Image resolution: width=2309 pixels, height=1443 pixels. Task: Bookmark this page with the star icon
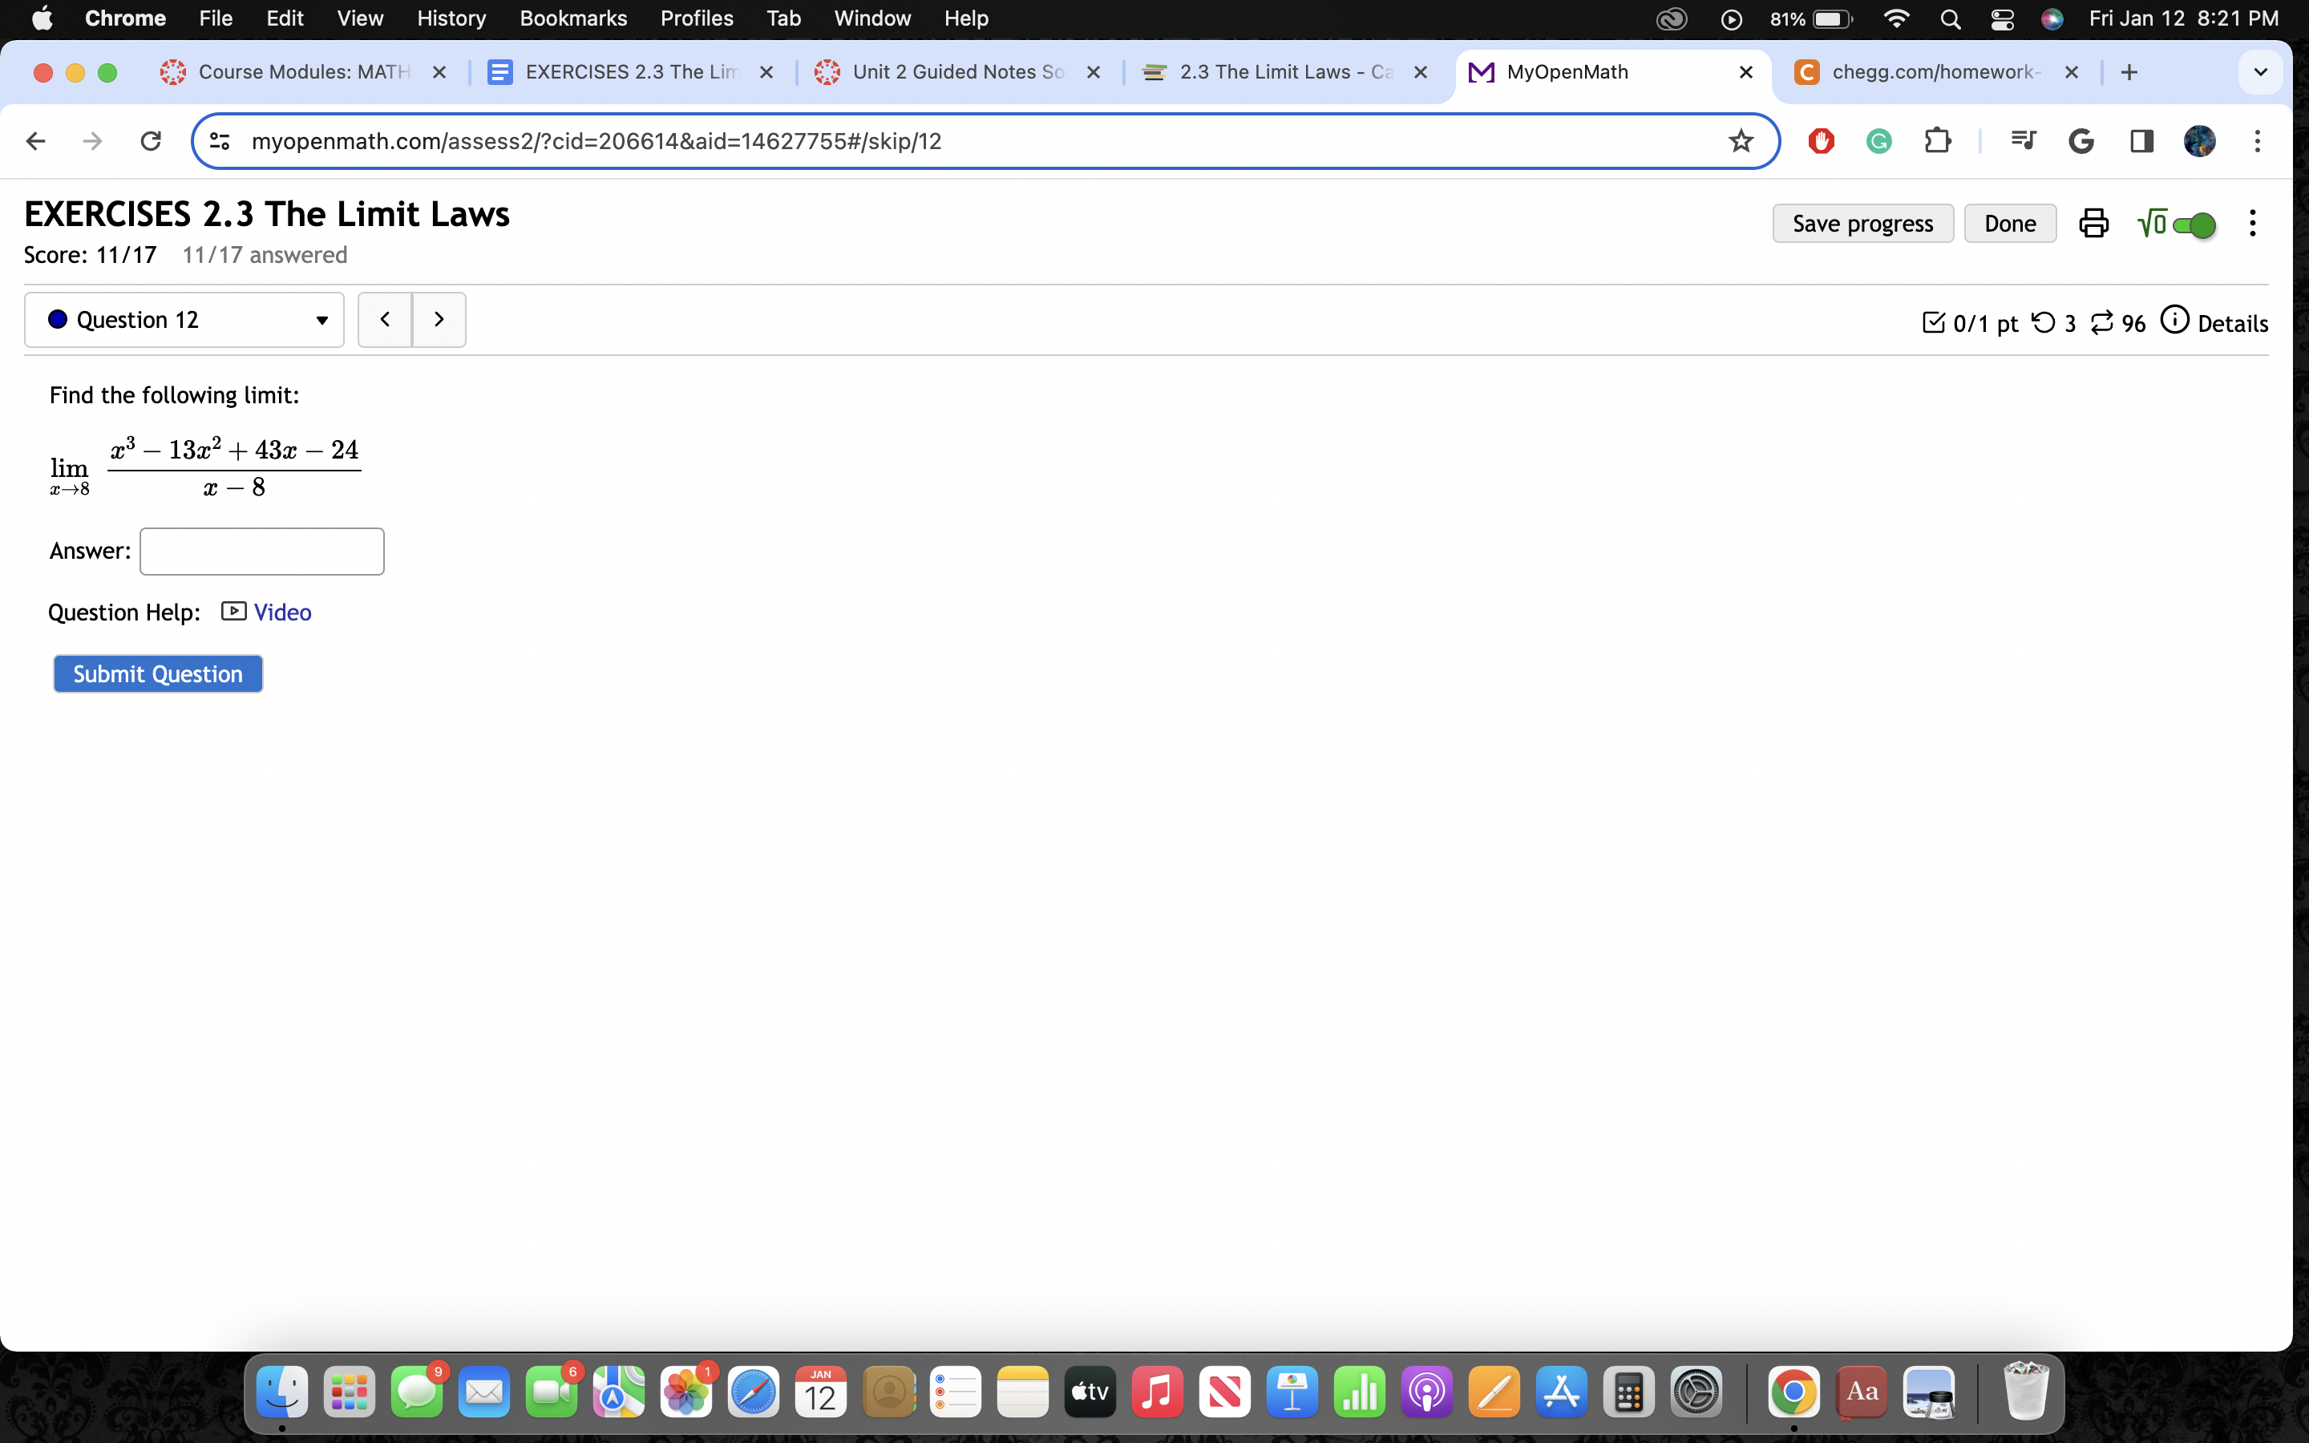(1741, 141)
